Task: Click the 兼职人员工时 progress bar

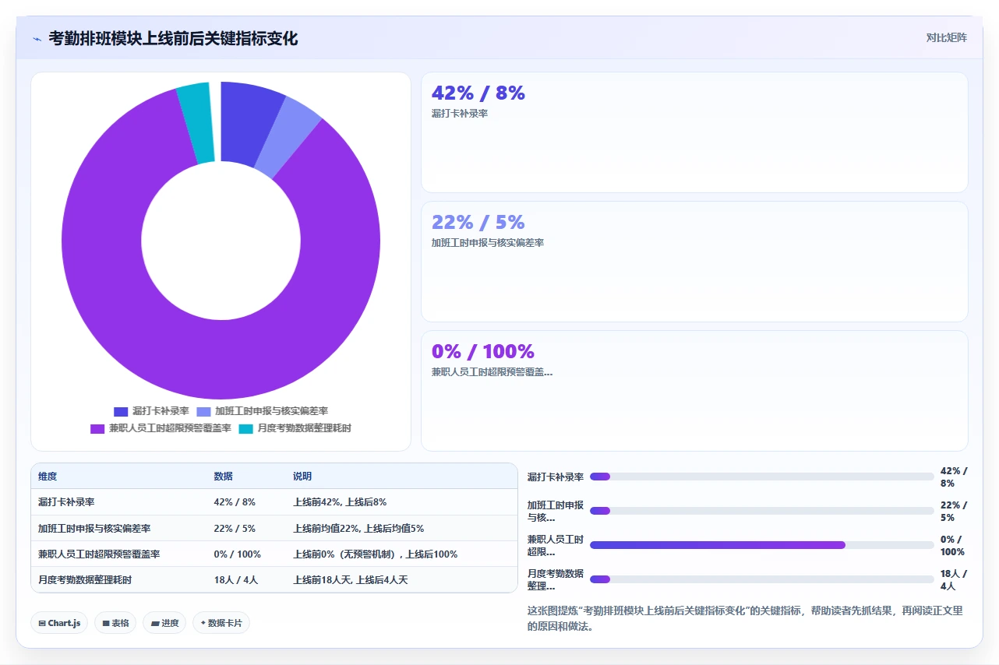Action: 761,545
